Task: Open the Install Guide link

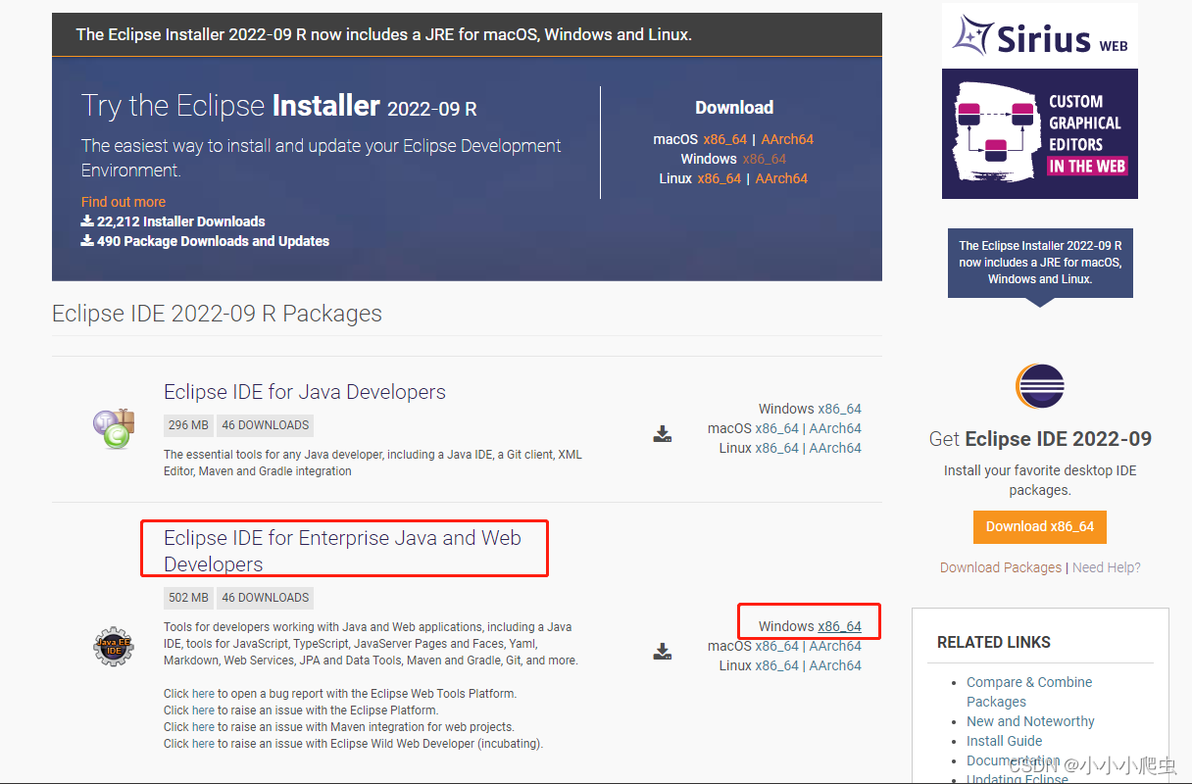Action: point(1004,741)
